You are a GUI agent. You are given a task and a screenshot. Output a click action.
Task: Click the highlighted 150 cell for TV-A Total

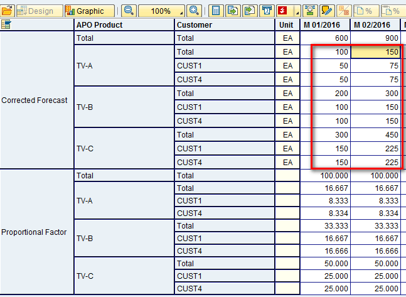click(x=375, y=52)
